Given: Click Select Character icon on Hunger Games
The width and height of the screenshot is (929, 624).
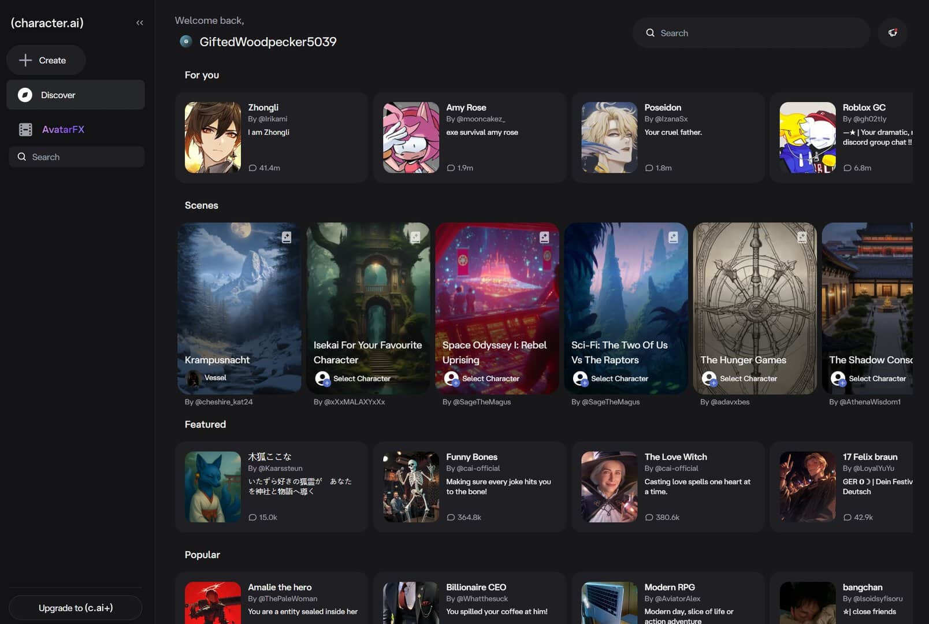Looking at the screenshot, I should [x=709, y=378].
